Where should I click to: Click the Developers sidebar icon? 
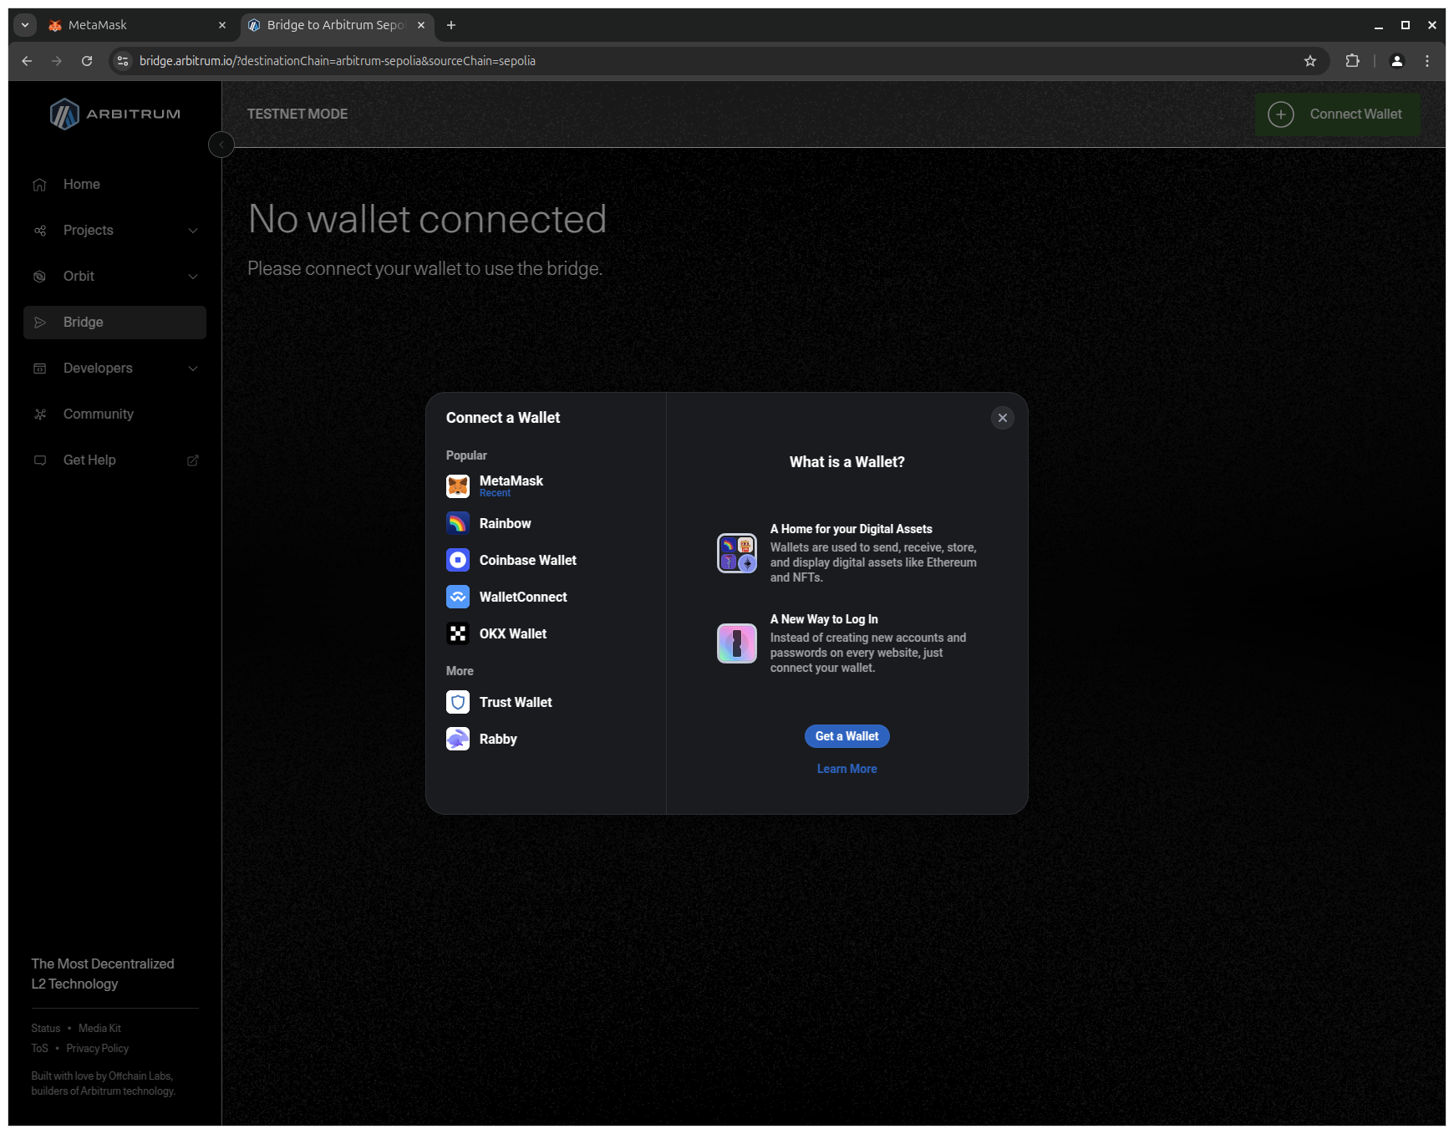coord(39,369)
